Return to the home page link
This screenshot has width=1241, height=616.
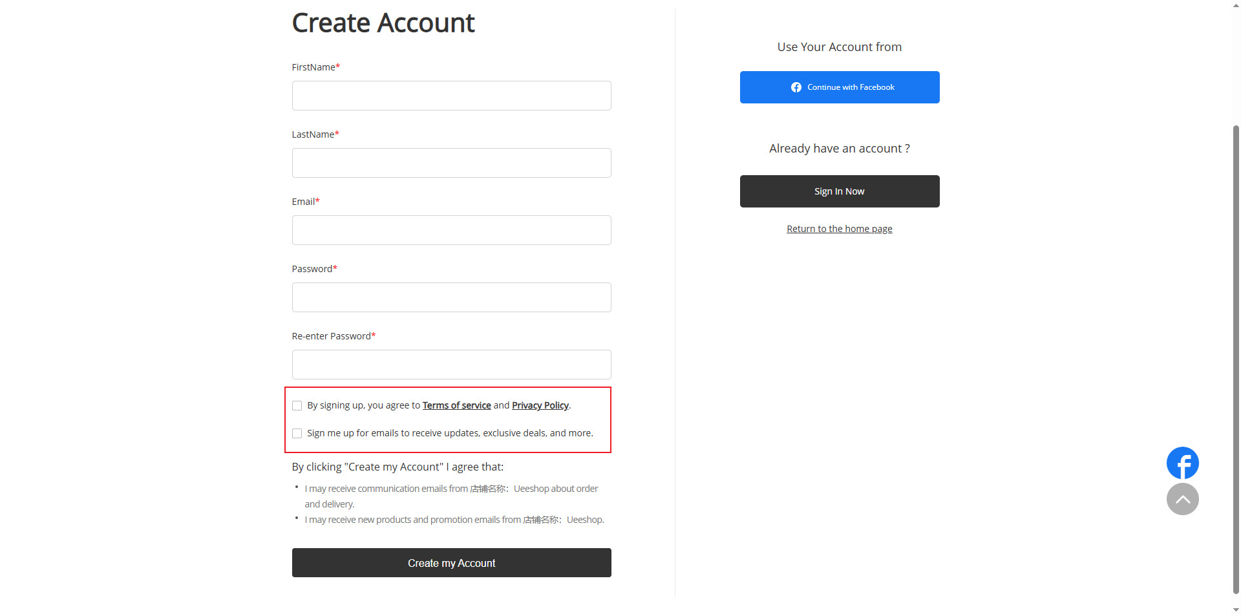coord(839,229)
